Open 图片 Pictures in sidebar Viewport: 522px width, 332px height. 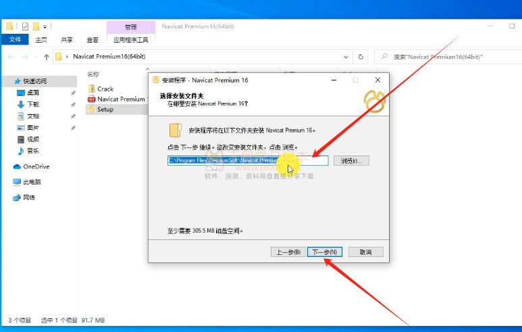pos(33,128)
